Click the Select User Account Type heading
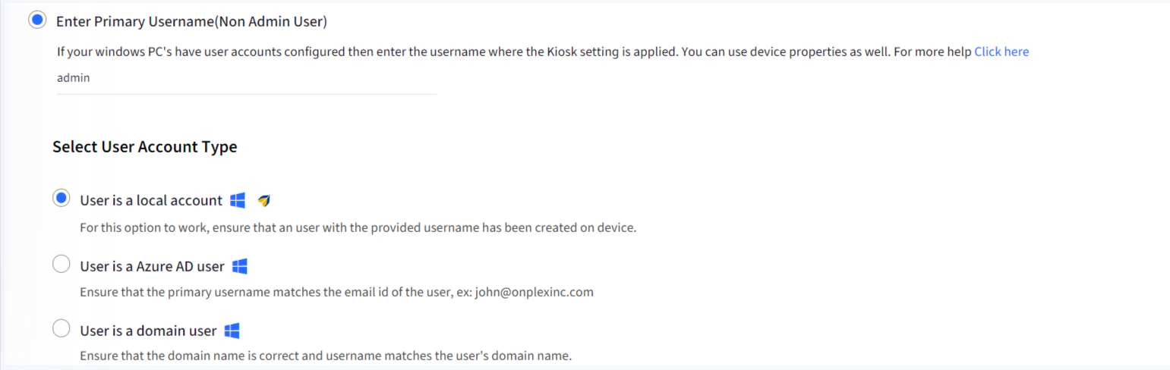 click(x=145, y=147)
